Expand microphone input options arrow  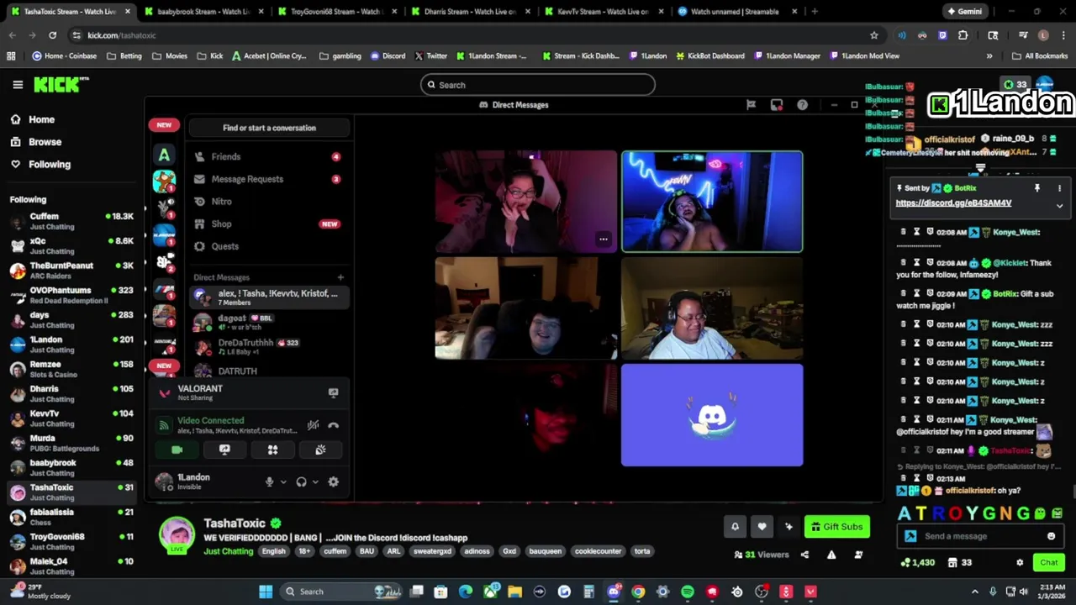283,482
